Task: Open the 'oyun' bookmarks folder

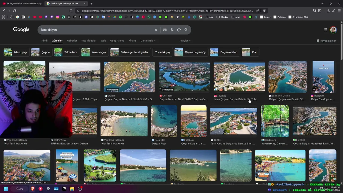Action: click(x=236, y=17)
